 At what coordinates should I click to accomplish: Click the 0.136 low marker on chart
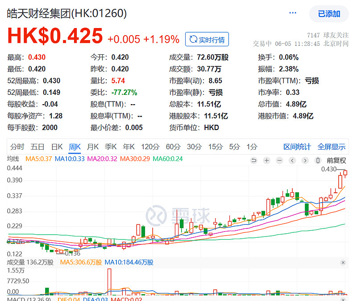click(73, 253)
